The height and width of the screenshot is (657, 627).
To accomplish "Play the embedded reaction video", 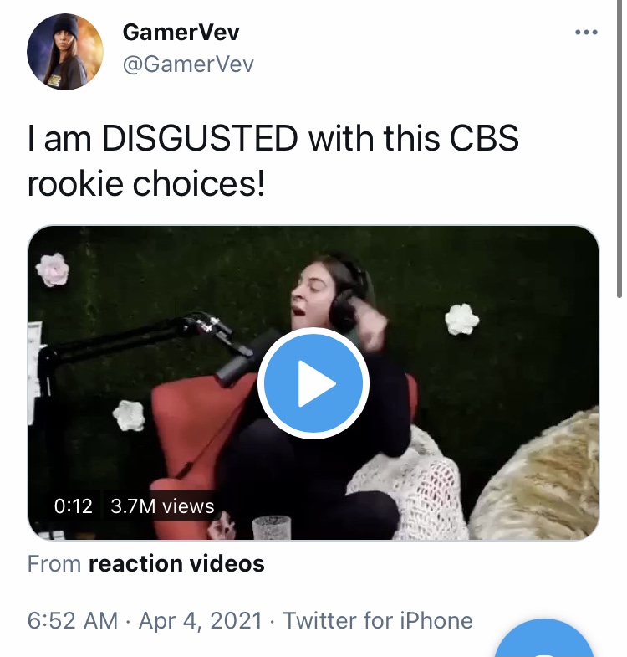I will point(313,383).
